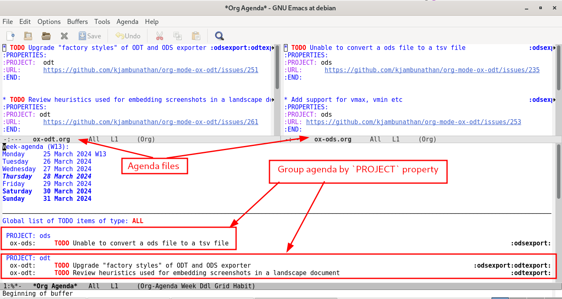The width and height of the screenshot is (562, 299).
Task: Select agenda item 'Unable to convert a ods file'
Action: pos(151,243)
